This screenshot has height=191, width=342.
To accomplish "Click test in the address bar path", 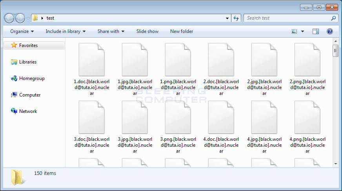I will pyautogui.click(x=50, y=18).
